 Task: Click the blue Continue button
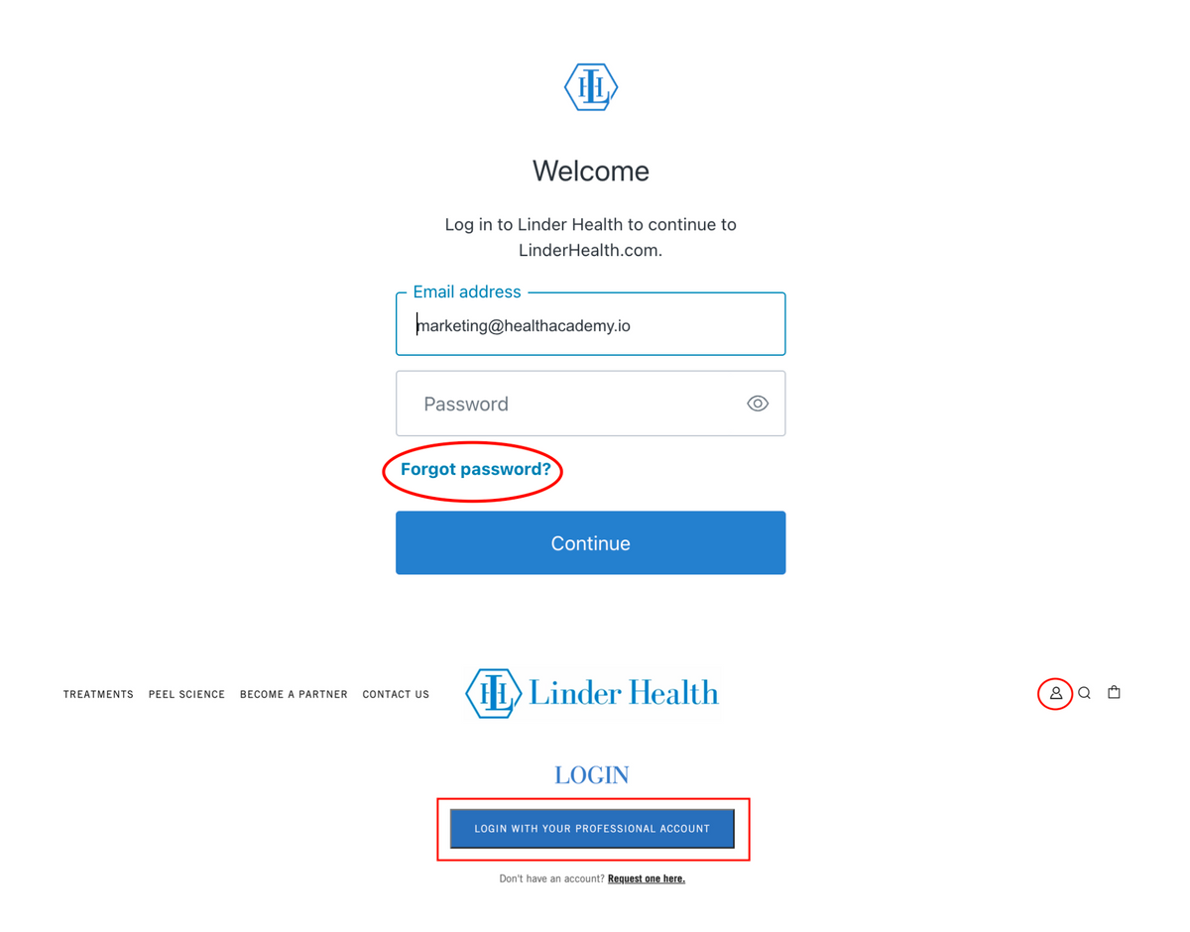coord(591,543)
